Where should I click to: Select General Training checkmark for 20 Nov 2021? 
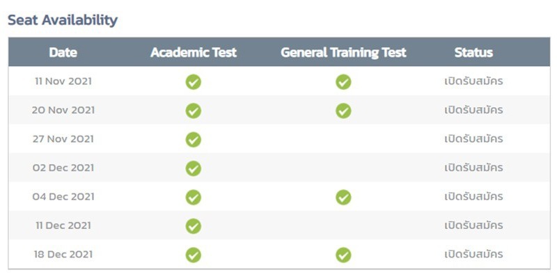click(x=343, y=111)
